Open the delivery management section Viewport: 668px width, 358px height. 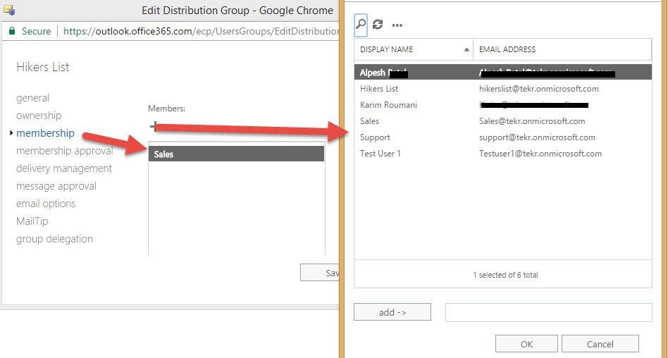pyautogui.click(x=64, y=168)
